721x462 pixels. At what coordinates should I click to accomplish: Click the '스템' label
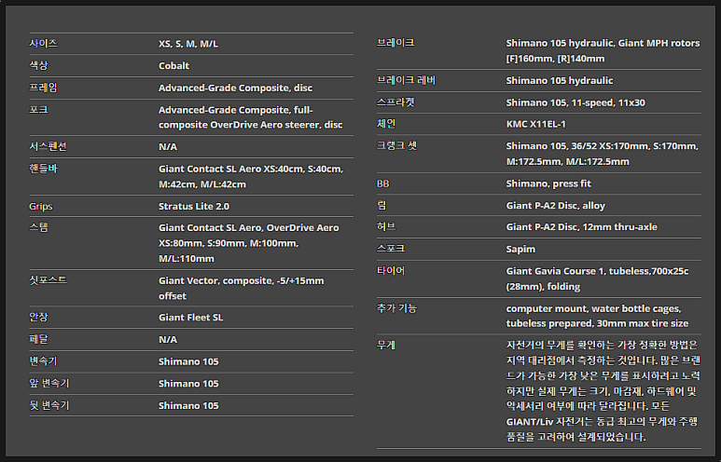pos(38,227)
